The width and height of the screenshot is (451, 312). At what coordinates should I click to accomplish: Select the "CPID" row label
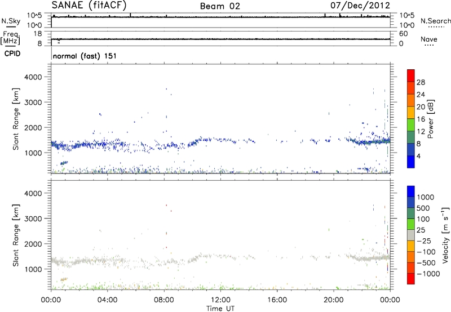12,54
